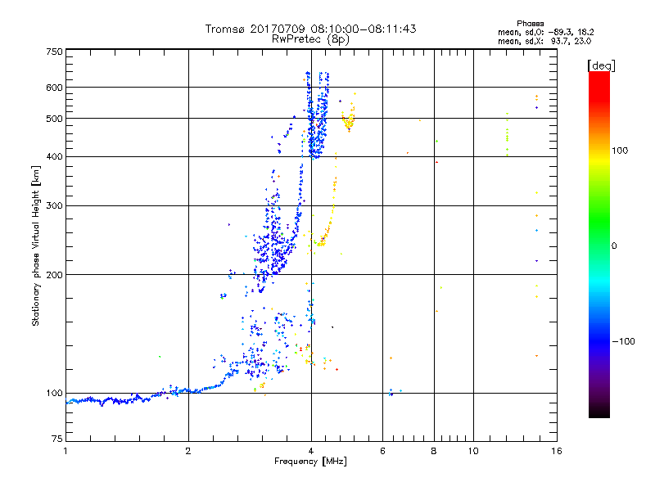Click the colorbar tick label '0'
Viewport: 655px width, 491px height.
(614, 246)
